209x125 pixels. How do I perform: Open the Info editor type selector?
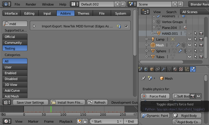(x=7, y=4)
